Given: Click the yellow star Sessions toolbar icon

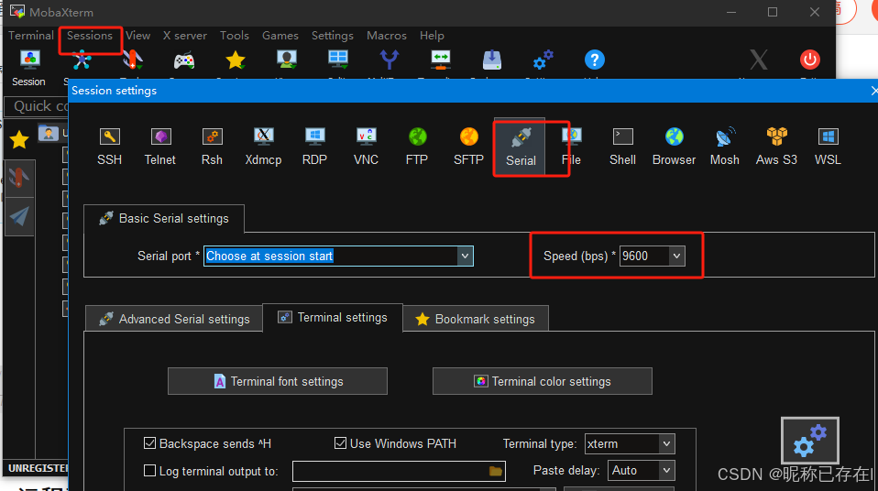Looking at the screenshot, I should 236,60.
